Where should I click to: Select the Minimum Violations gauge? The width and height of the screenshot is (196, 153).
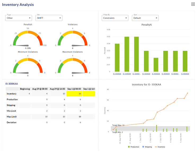[x=28, y=66]
